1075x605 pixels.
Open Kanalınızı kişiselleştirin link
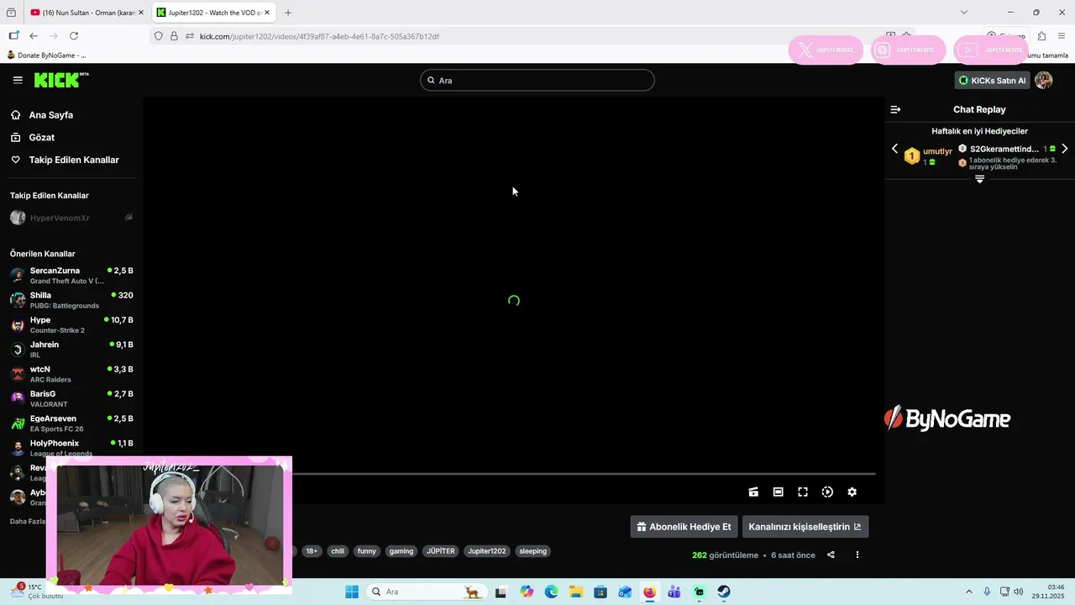[x=805, y=527]
